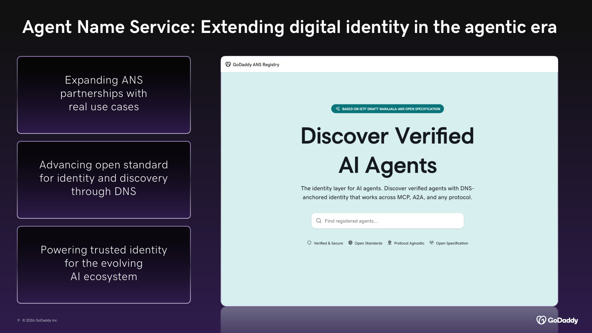
Task: Select the Open Specification label
Action: 452,243
